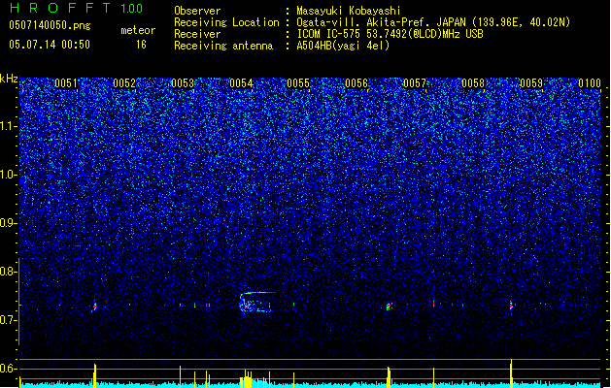Screen dimensions: 611x388
Task: Click the meteor echo just before 0059
Action: (511, 306)
